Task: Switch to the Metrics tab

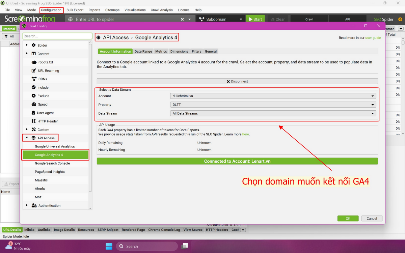Action: pos(161,51)
